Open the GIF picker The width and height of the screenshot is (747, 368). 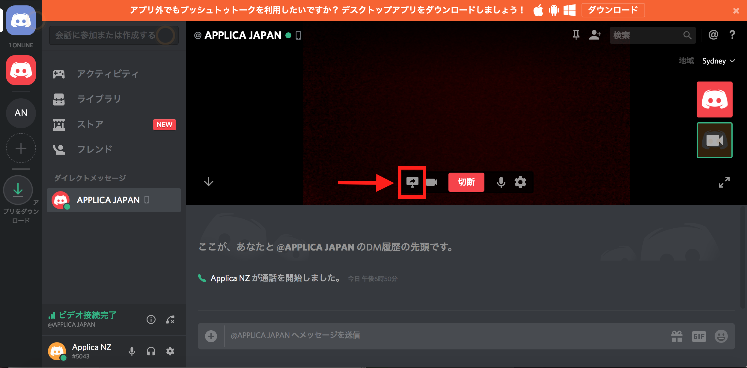(699, 336)
